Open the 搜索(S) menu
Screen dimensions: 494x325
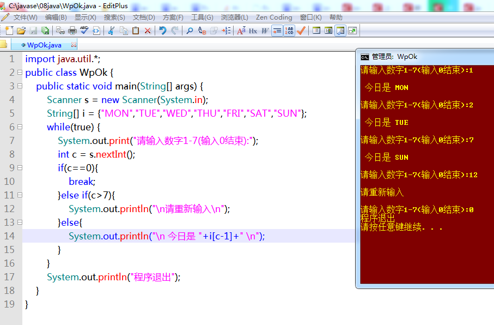pyautogui.click(x=114, y=17)
